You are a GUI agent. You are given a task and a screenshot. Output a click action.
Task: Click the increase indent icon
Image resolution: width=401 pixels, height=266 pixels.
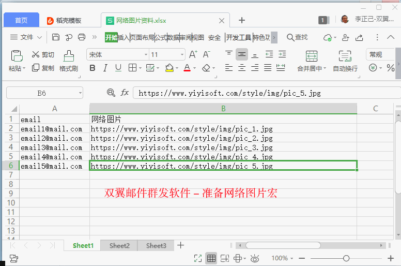[x=282, y=54]
